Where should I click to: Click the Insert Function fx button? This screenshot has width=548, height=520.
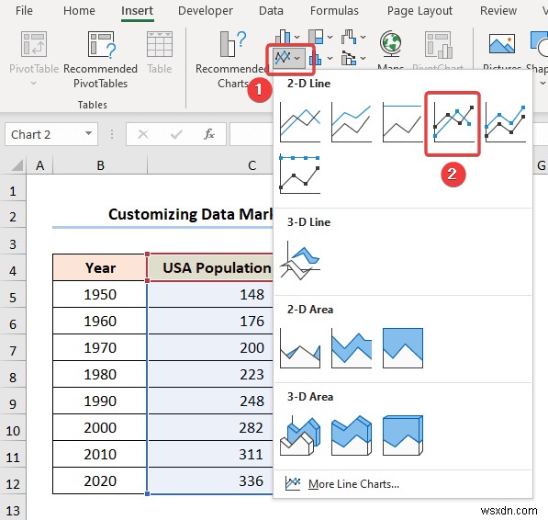209,134
